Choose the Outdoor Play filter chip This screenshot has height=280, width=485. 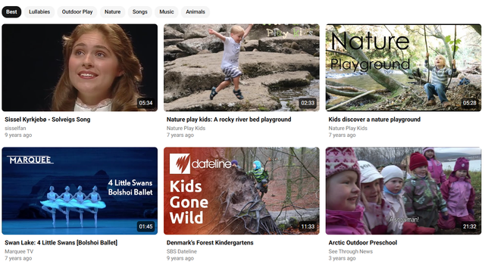(77, 12)
